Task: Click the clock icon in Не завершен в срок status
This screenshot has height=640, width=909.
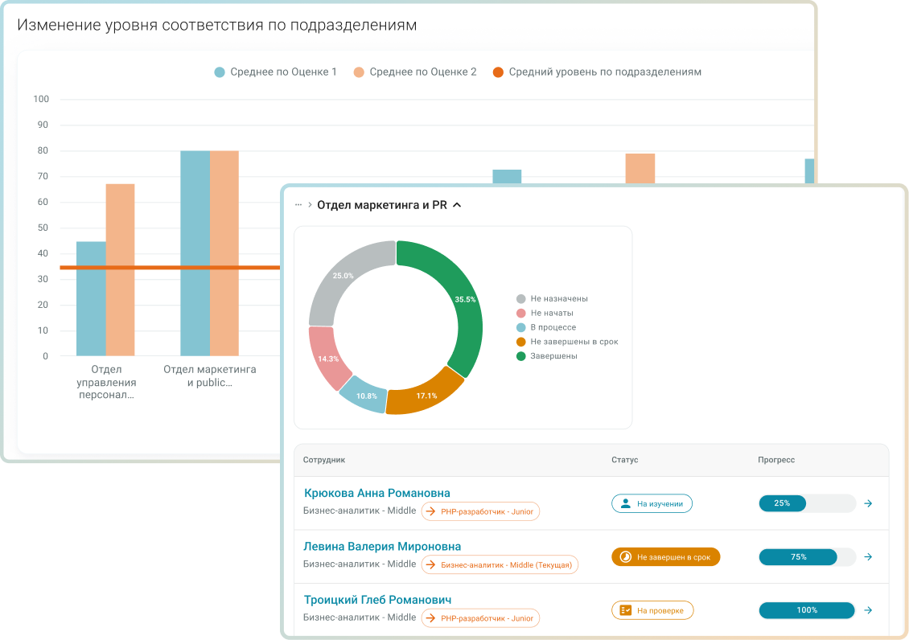Action: 626,556
